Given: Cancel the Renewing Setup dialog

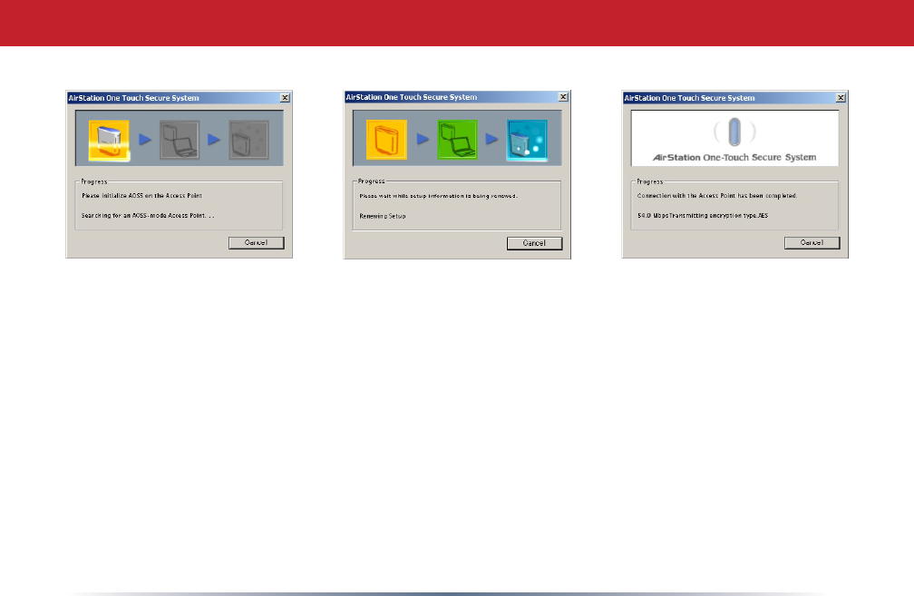Looking at the screenshot, I should point(535,243).
